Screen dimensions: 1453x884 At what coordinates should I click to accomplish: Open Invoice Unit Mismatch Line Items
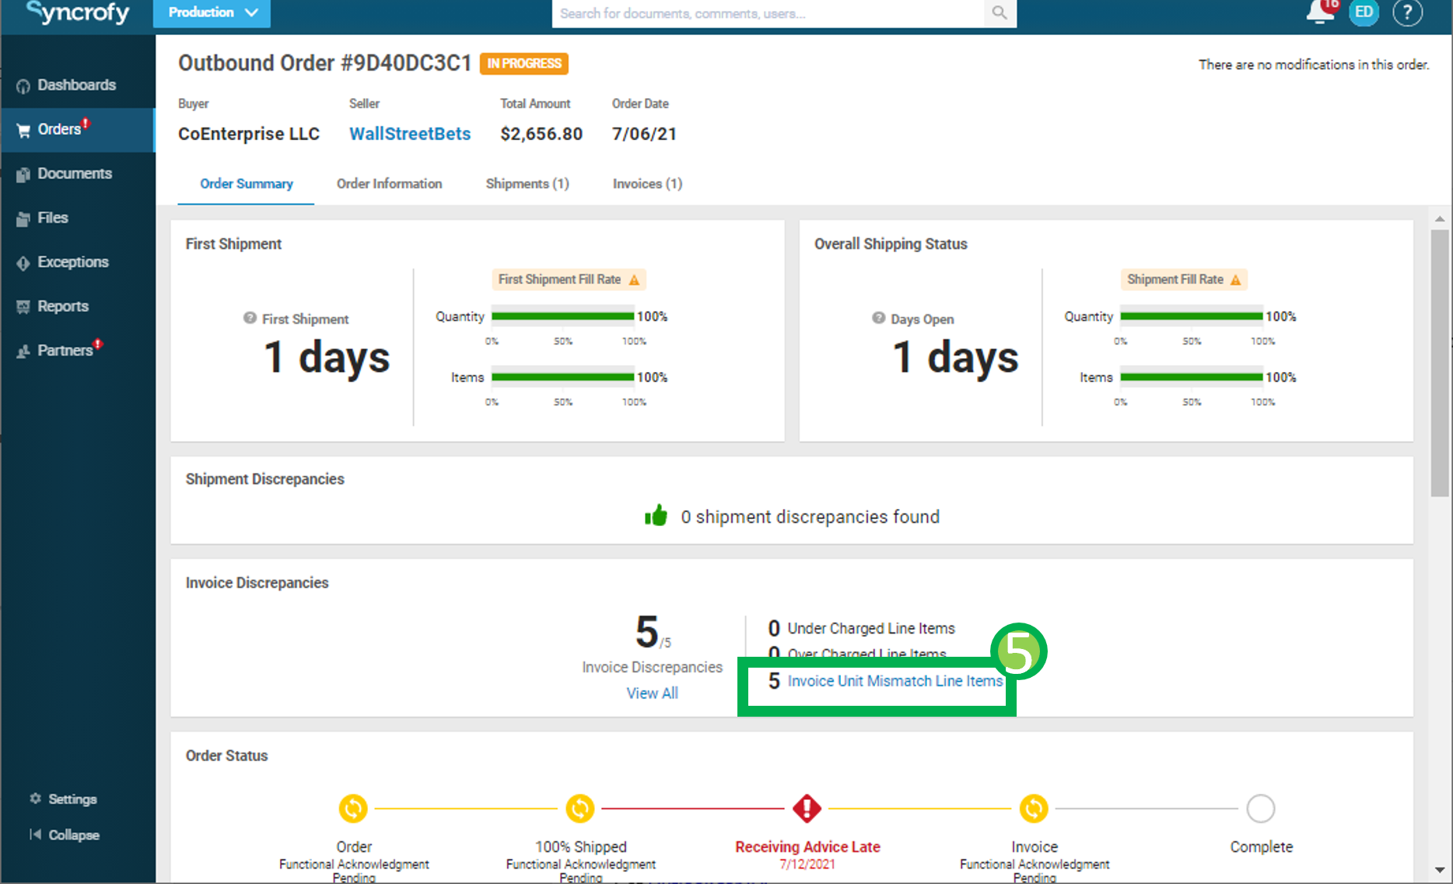[895, 681]
